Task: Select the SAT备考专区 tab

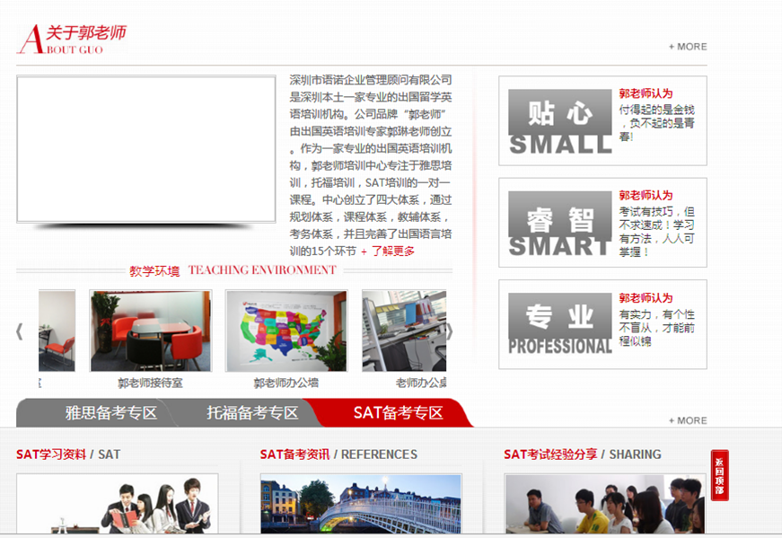Action: pyautogui.click(x=398, y=413)
